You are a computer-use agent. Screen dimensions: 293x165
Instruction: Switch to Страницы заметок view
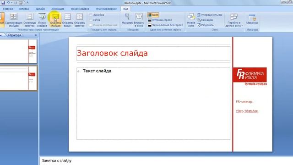[x=29, y=20]
